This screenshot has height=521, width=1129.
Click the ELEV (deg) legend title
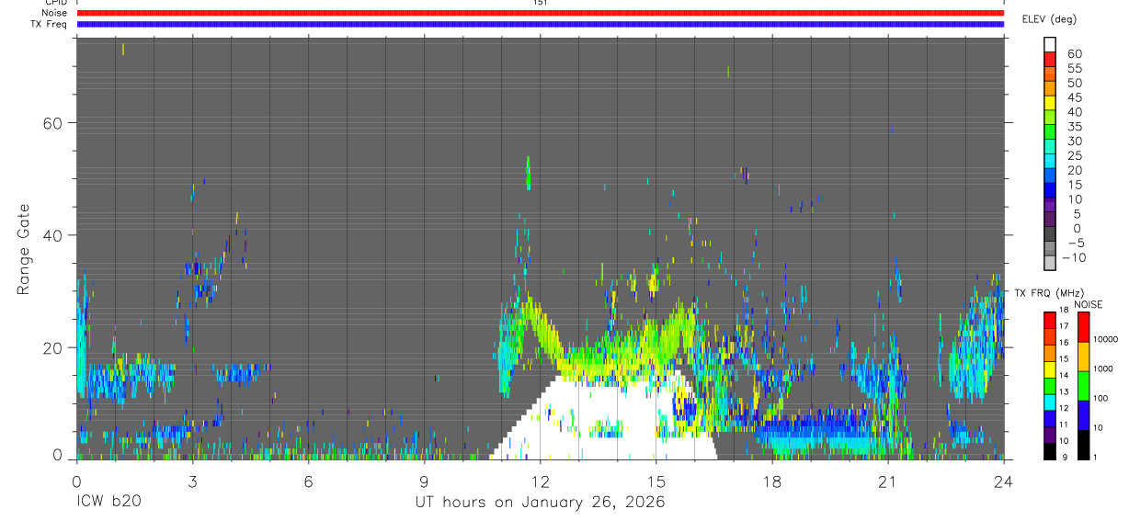[1049, 19]
